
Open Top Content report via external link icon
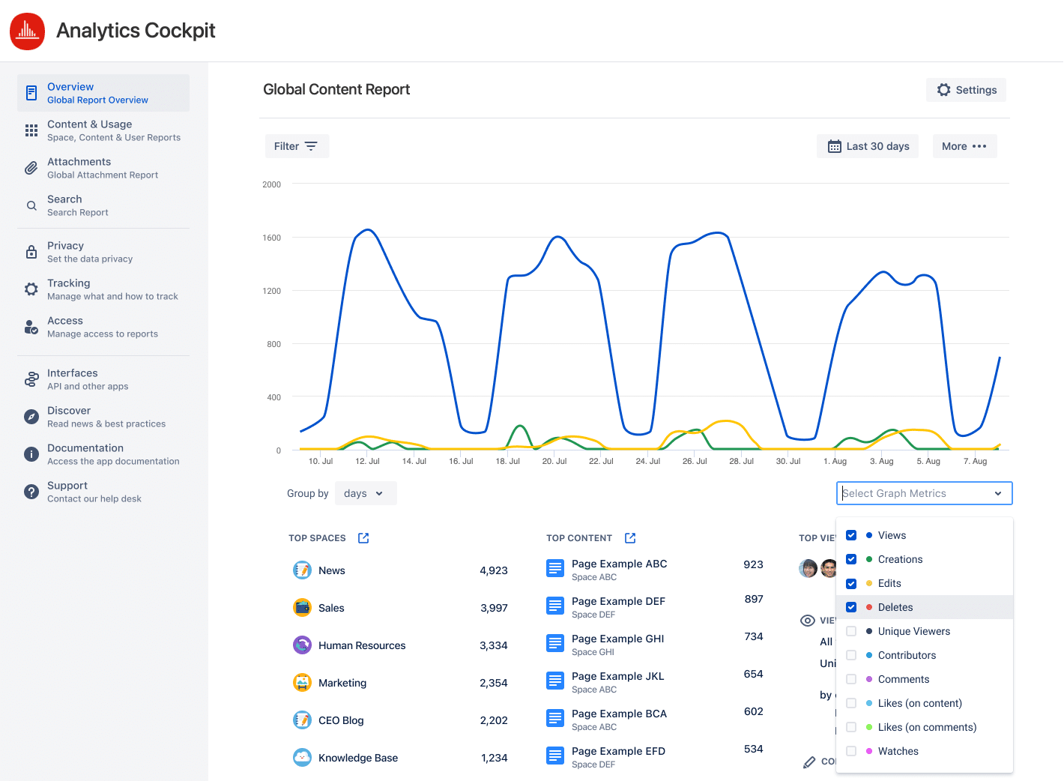(629, 537)
